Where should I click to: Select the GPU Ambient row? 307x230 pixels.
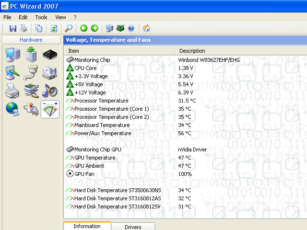(x=186, y=166)
